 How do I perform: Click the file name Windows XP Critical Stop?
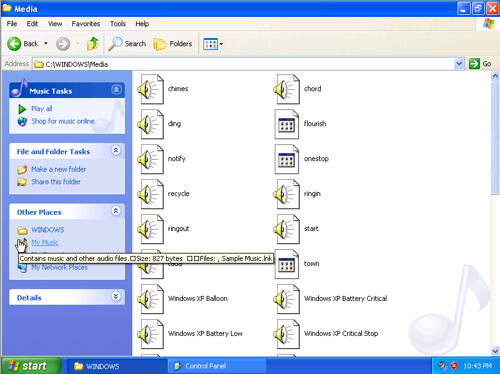[x=341, y=333]
